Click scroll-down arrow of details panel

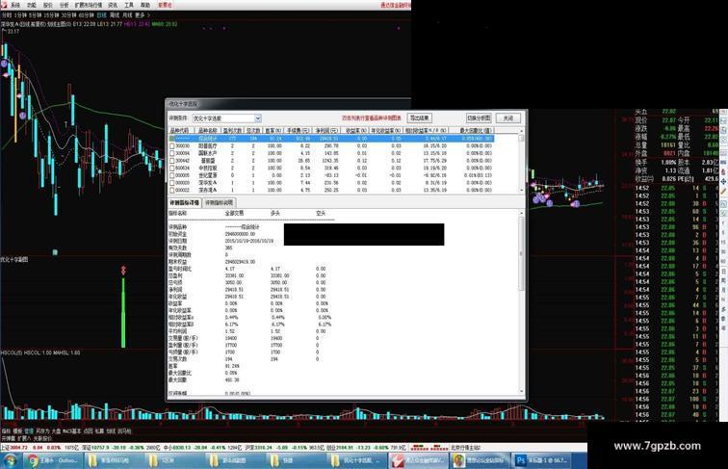(x=521, y=392)
